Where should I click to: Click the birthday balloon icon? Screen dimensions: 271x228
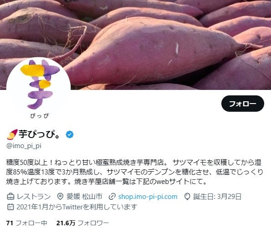pyautogui.click(x=187, y=197)
